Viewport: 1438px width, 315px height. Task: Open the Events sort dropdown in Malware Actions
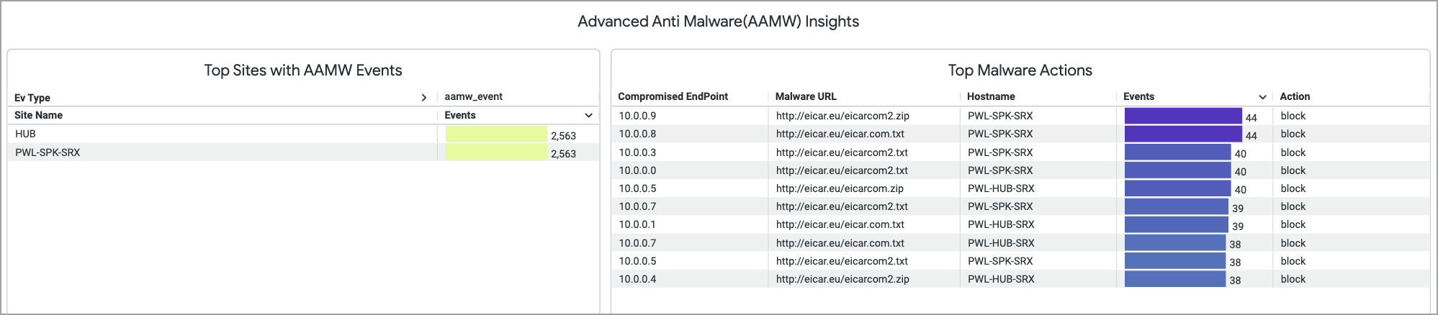(1262, 97)
